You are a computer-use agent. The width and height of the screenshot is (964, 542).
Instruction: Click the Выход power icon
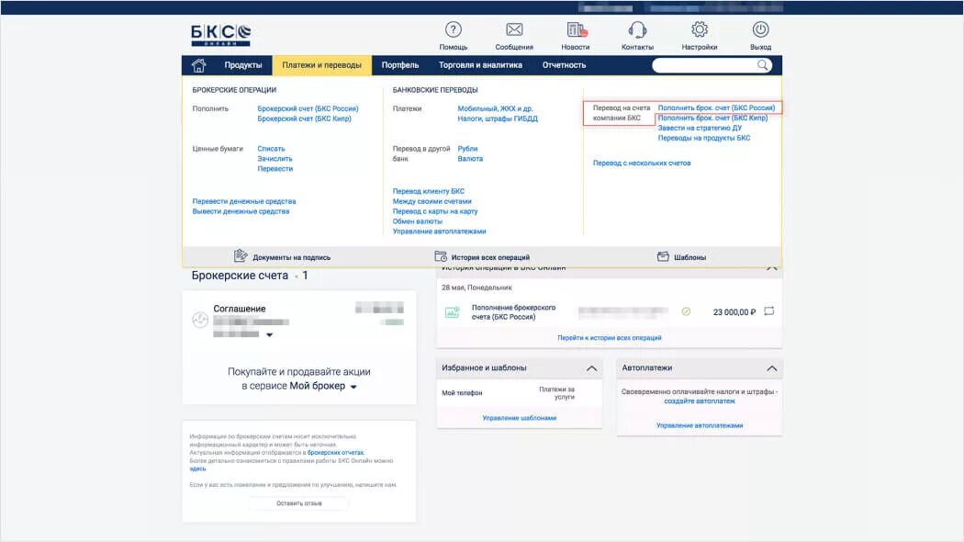point(760,29)
